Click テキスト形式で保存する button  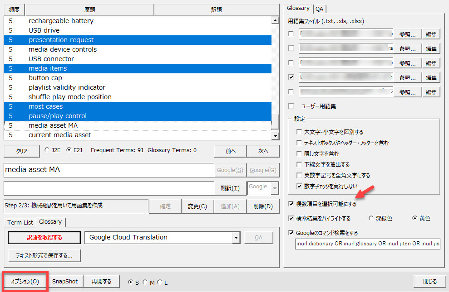[44, 256]
